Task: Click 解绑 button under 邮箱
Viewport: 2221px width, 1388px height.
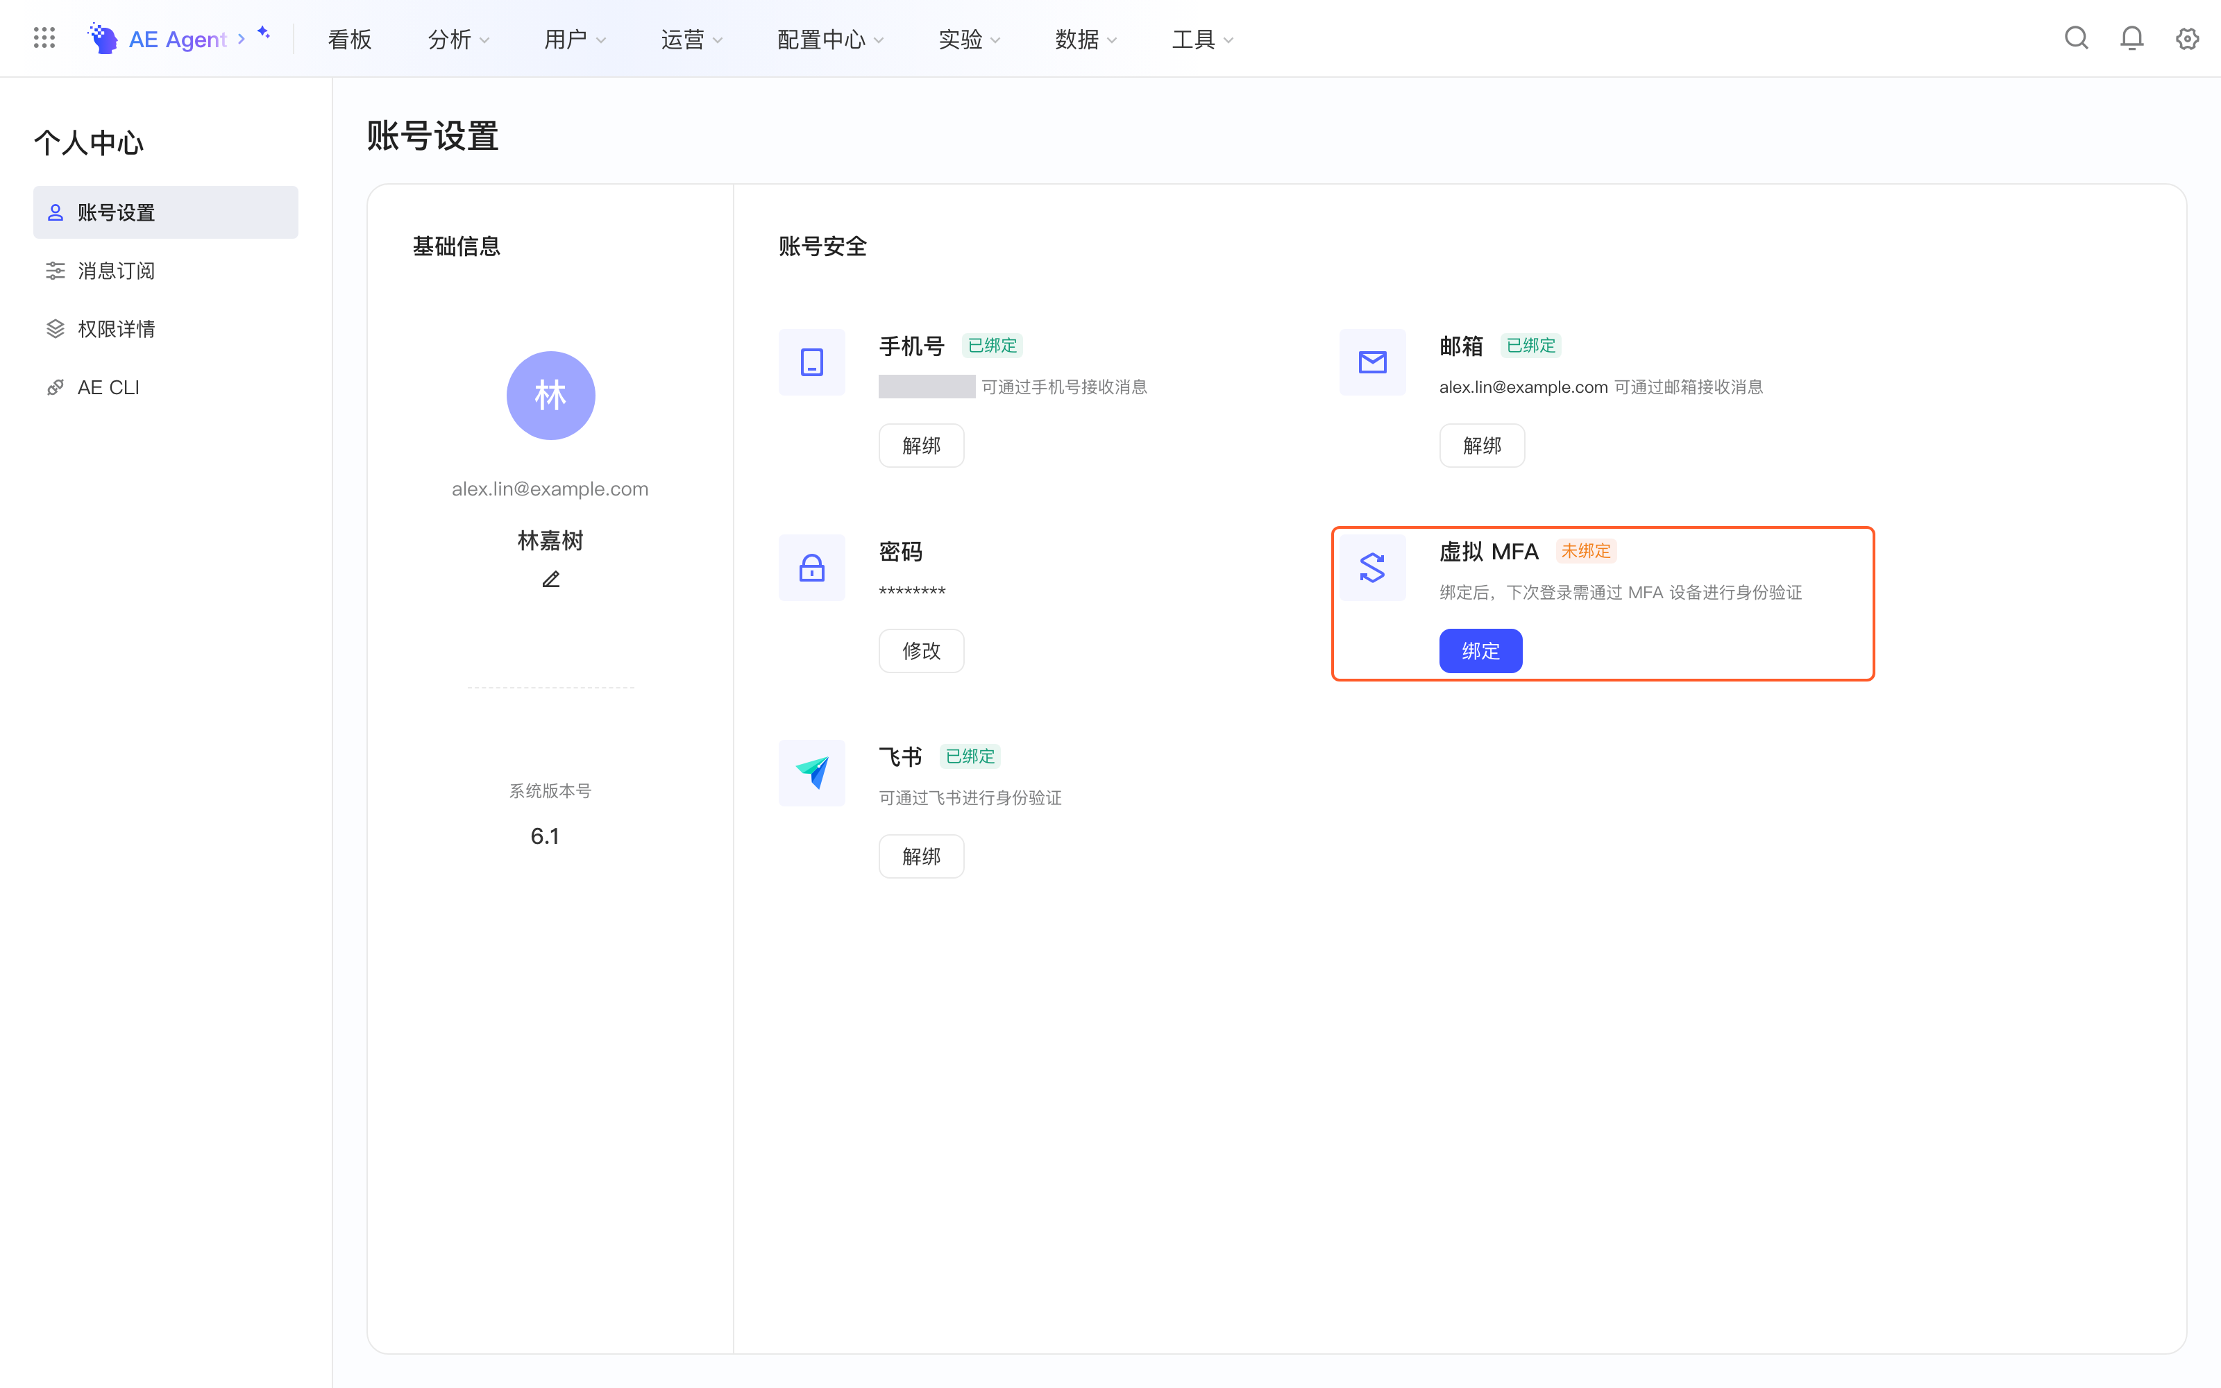Action: [x=1483, y=446]
